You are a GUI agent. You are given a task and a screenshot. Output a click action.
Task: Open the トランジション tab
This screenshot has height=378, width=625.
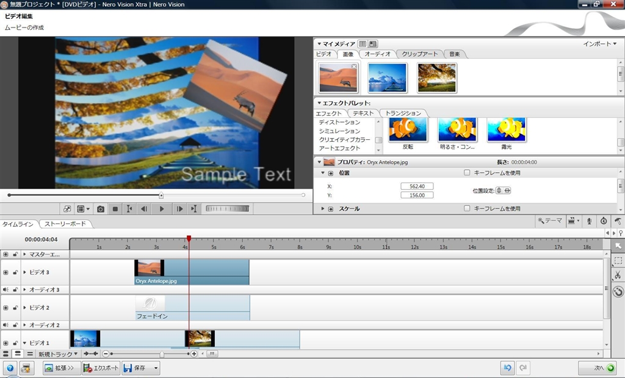click(x=403, y=114)
